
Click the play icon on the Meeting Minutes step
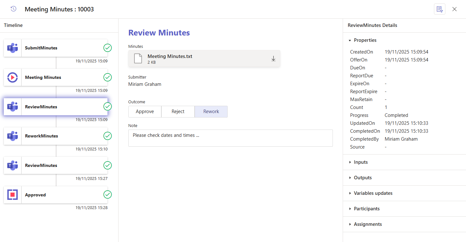click(x=12, y=77)
